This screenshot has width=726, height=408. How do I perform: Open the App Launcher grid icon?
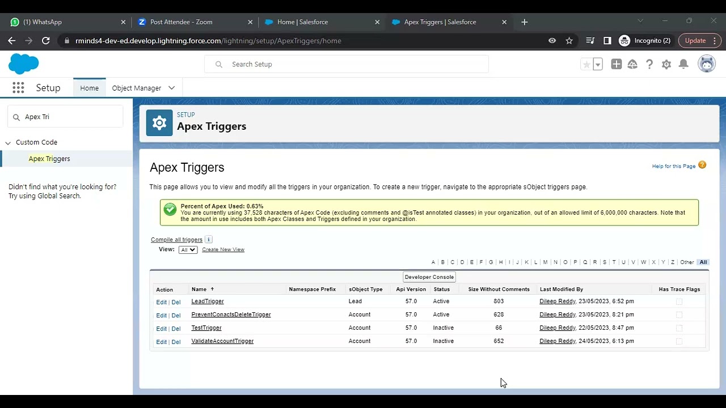[x=18, y=88]
